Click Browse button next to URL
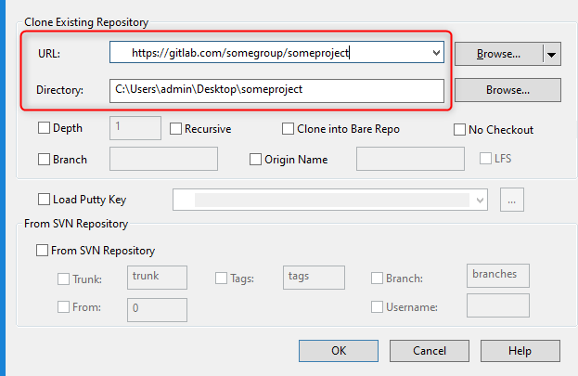This screenshot has width=578, height=376. 498,54
